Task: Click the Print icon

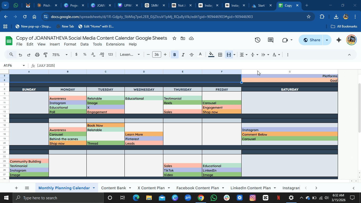Action: 37,55
